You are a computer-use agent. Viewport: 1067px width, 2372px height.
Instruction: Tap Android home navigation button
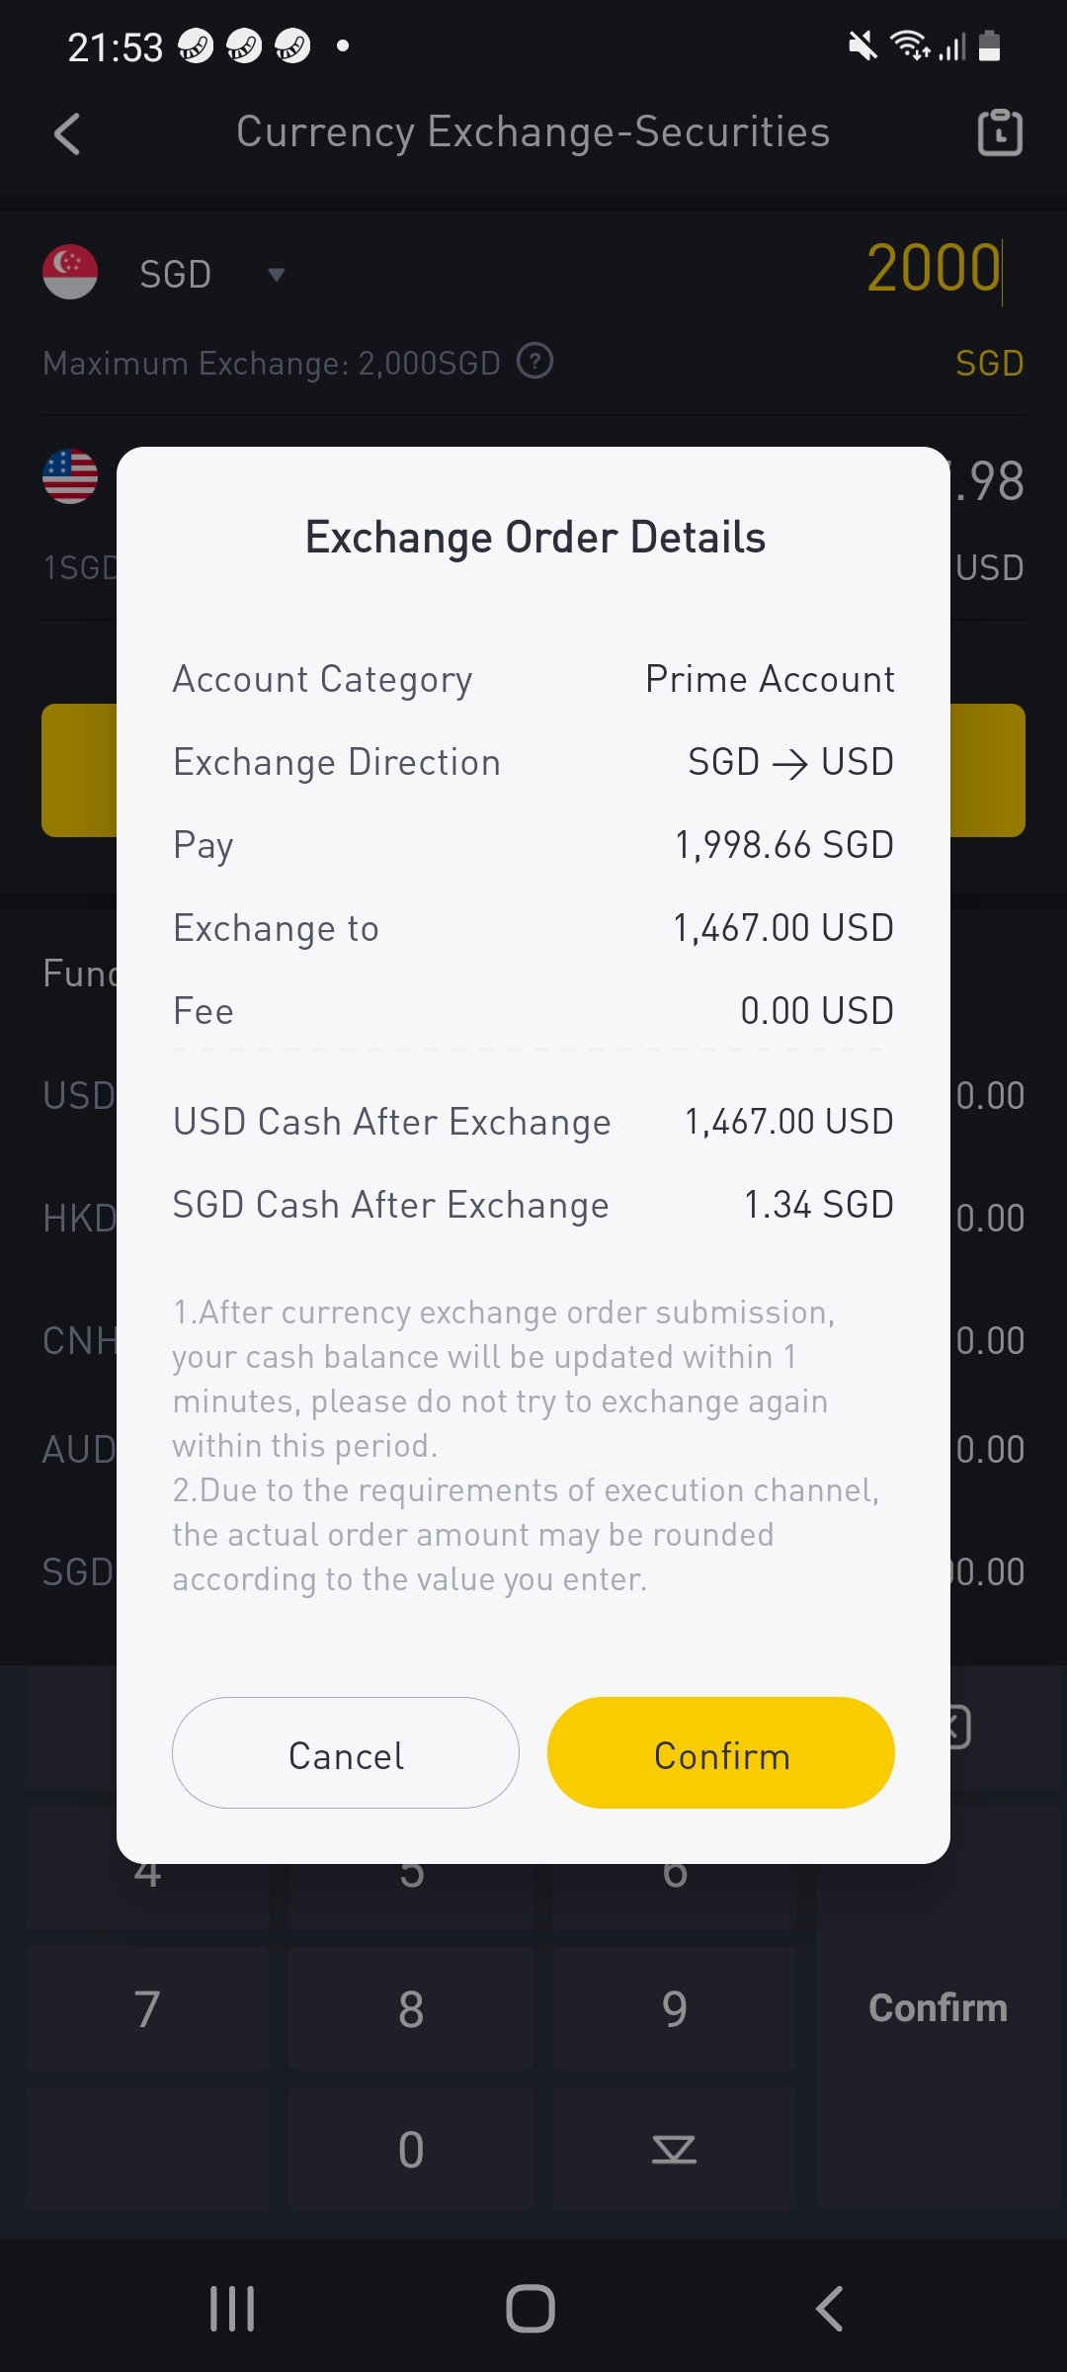[531, 2309]
